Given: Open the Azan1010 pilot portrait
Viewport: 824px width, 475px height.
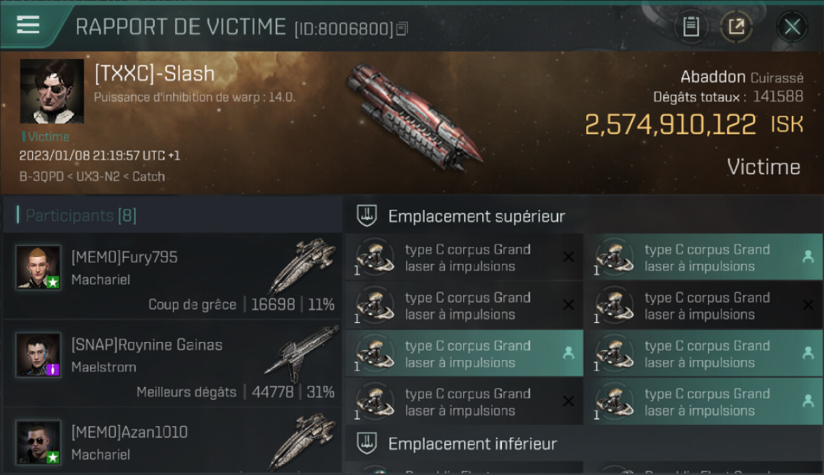Looking at the screenshot, I should coord(39,442).
